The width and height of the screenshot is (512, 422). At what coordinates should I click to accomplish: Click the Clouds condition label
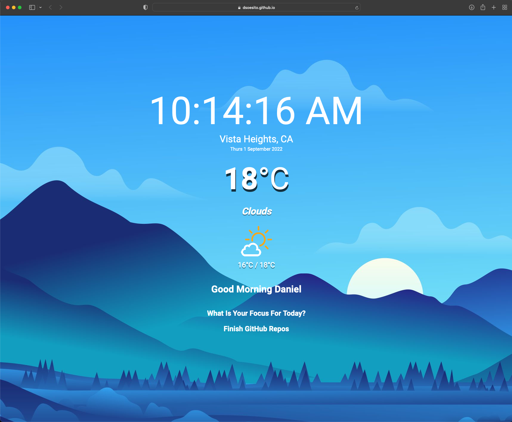tap(256, 211)
